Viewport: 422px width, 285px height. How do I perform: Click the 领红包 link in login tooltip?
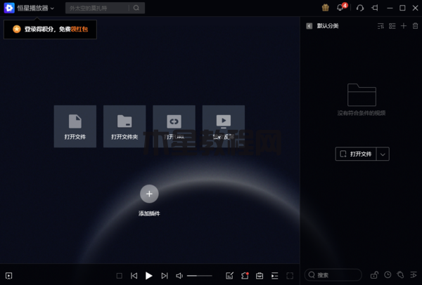79,29
